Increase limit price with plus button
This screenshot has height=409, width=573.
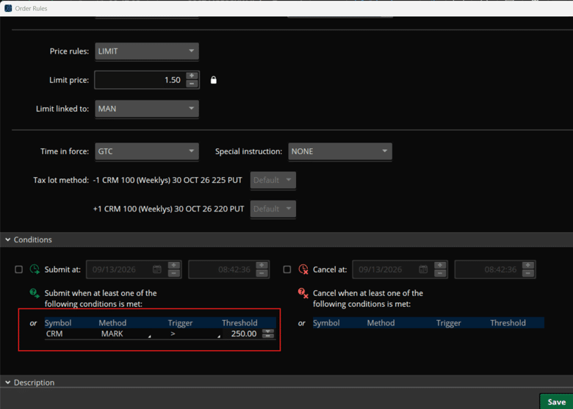192,76
